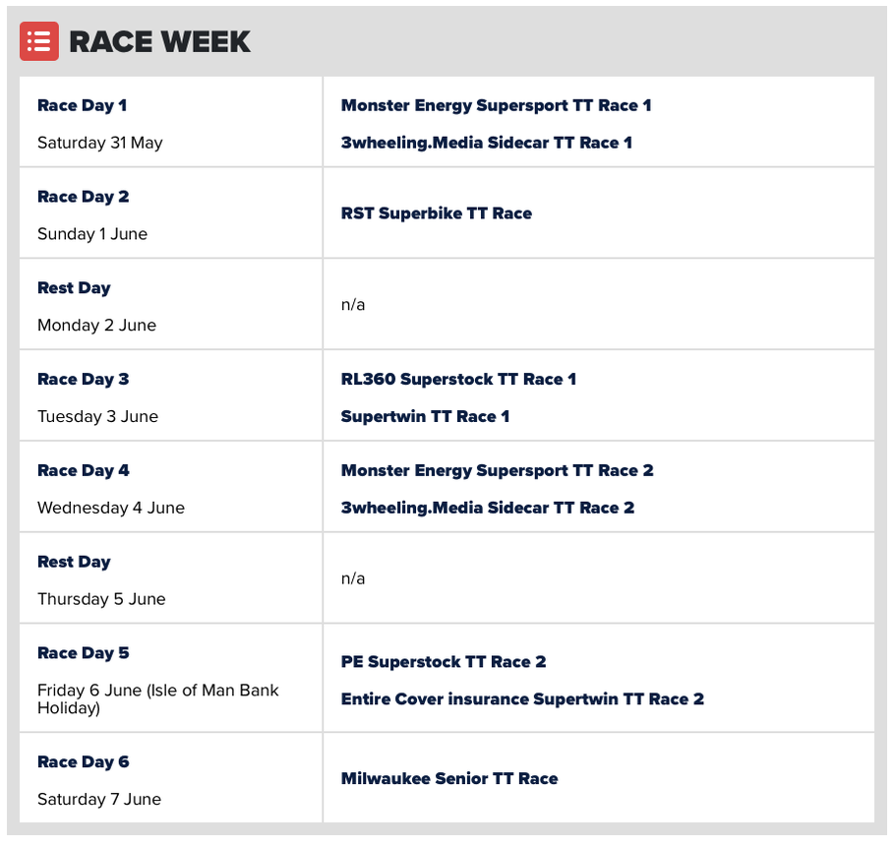Open Monster Energy Supersport TT Race 2
Viewport: 895px width, 846px height.
tap(497, 470)
